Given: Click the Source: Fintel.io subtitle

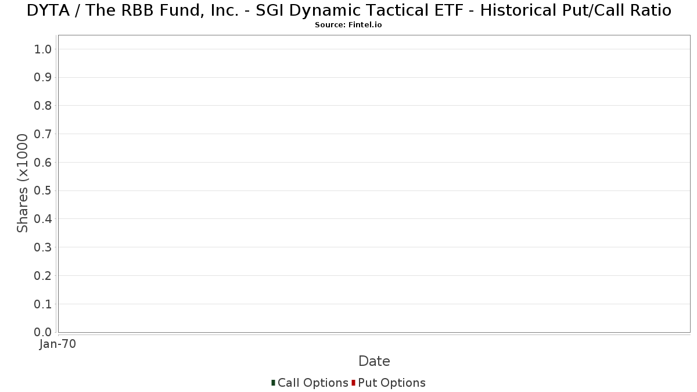Looking at the screenshot, I should 348,25.
